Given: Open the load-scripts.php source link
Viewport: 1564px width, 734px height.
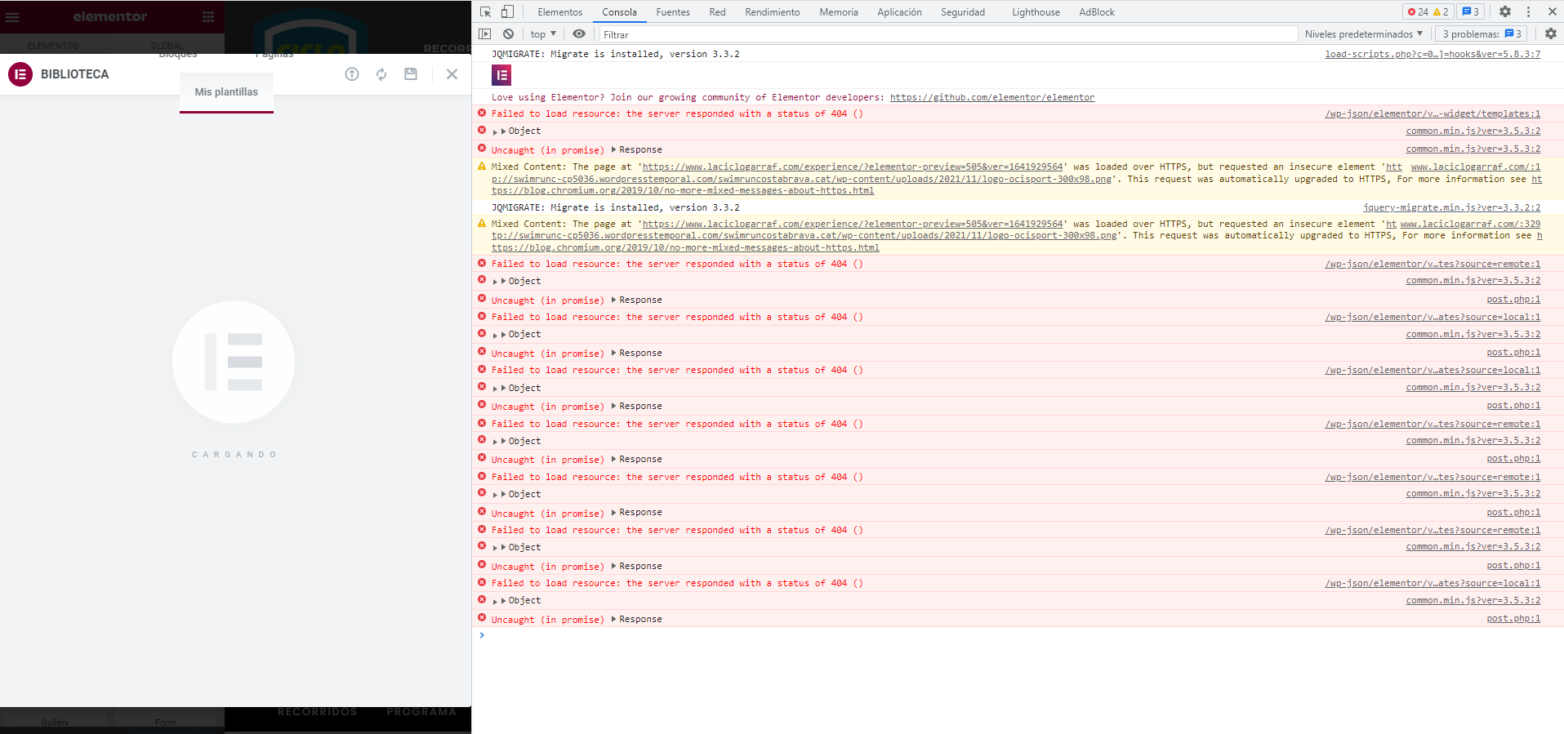Looking at the screenshot, I should (1433, 54).
